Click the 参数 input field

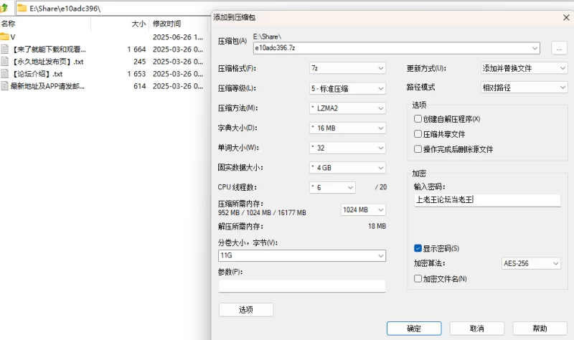[302, 285]
